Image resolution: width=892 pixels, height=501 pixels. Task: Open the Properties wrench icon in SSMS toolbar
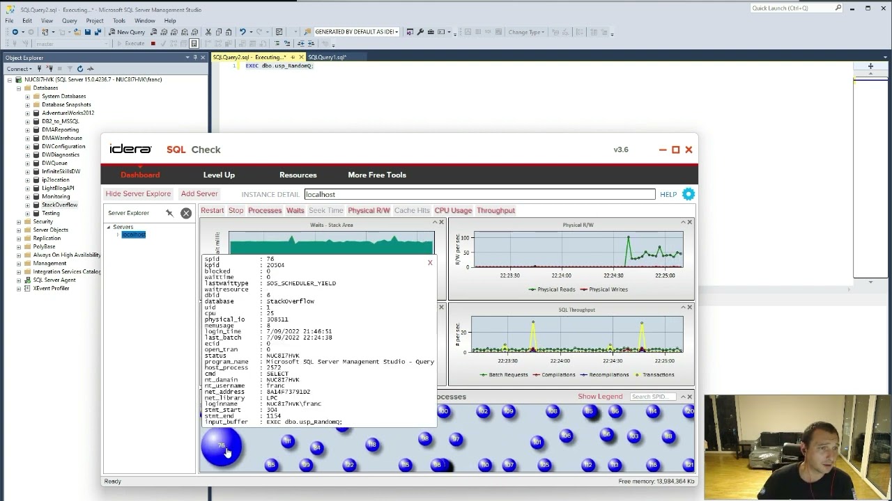tap(420, 32)
